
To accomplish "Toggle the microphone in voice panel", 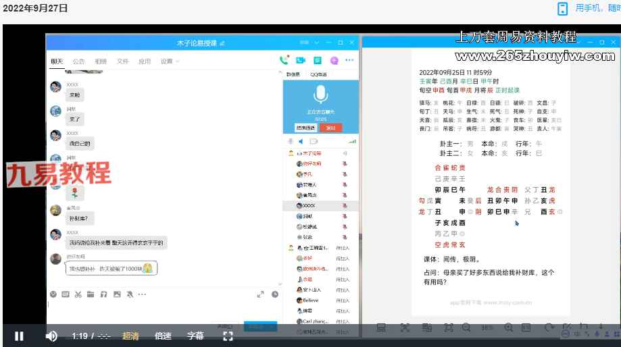I will coord(290,142).
